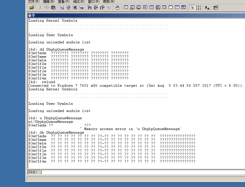
Task: Open the 调试(D) menu
Action: pos(79,2)
